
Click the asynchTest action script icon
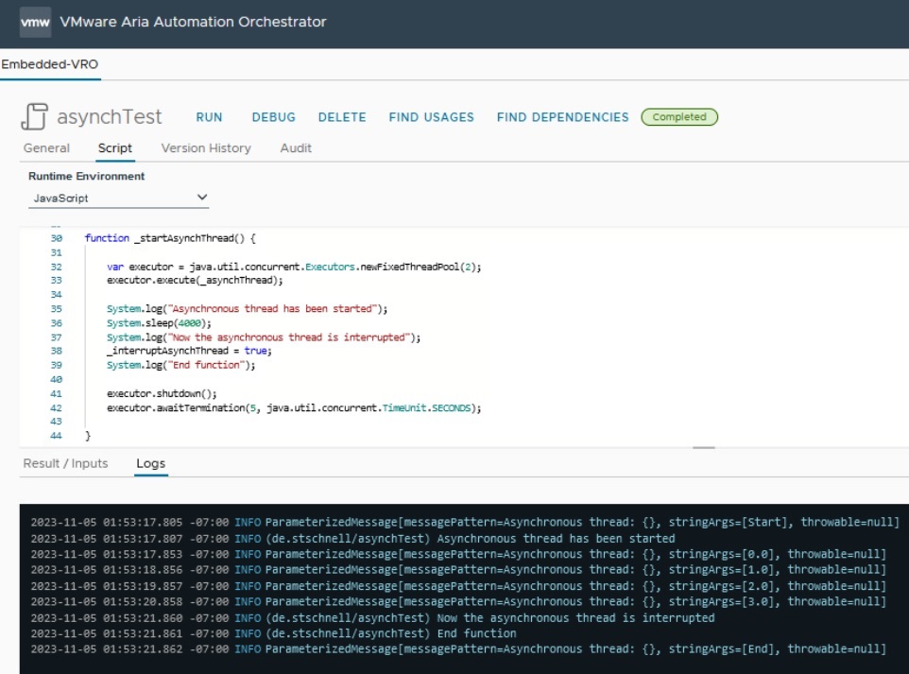pos(34,116)
